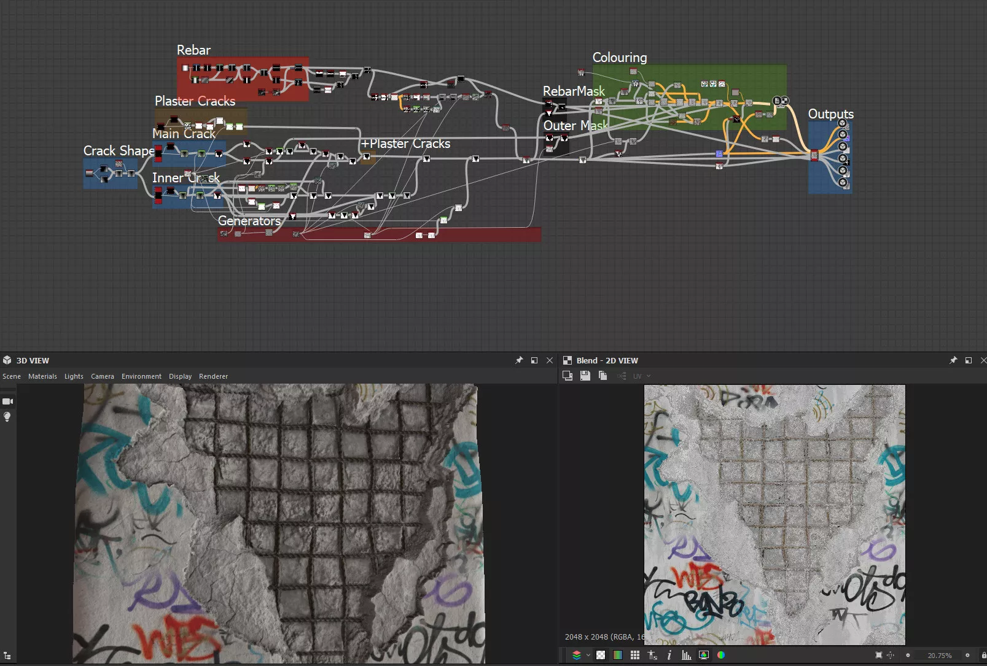Screen dimensions: 987x666
Task: Fit image to view in 2D view
Action: pos(878,655)
